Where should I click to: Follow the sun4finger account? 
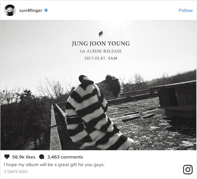[x=185, y=10]
